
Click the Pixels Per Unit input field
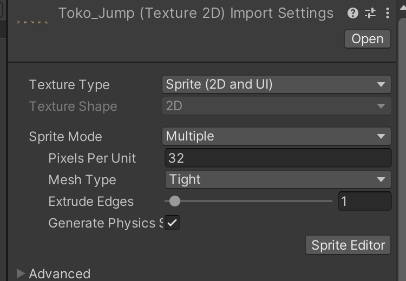pos(277,158)
